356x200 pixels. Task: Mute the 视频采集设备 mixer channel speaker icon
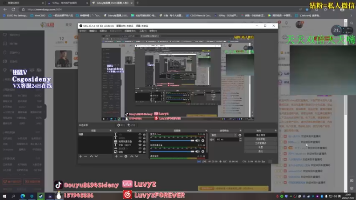pos(198,152)
